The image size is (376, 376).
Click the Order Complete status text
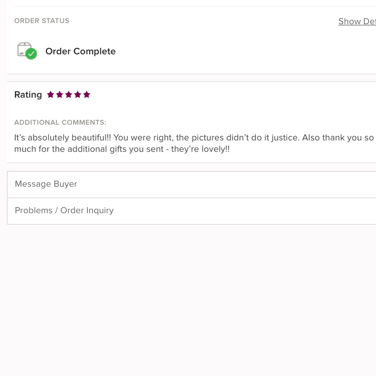pyautogui.click(x=80, y=51)
